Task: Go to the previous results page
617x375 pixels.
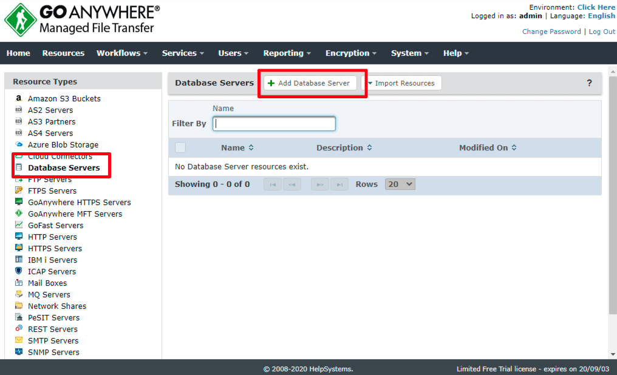Action: pyautogui.click(x=292, y=184)
